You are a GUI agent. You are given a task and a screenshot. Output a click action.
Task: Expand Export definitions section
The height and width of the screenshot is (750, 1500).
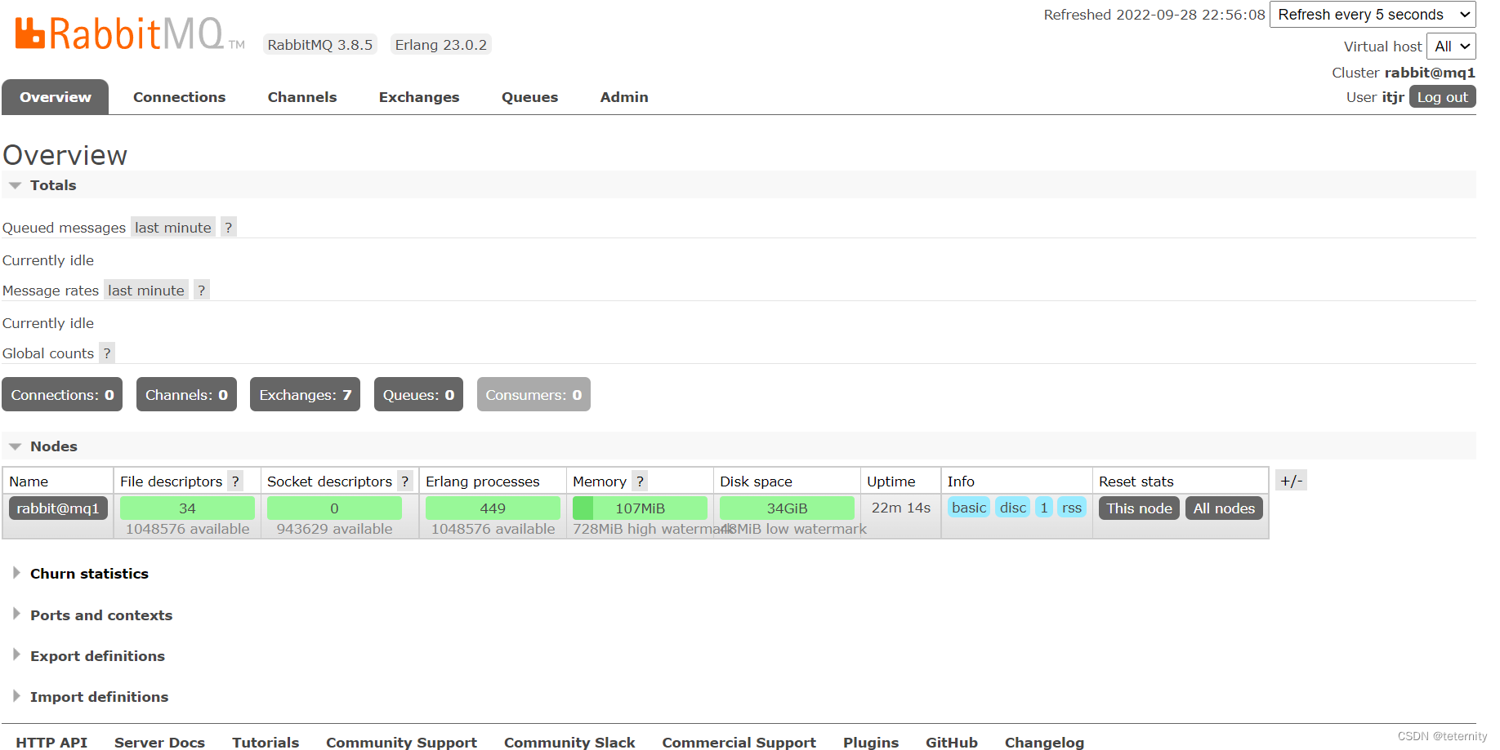pyautogui.click(x=97, y=656)
